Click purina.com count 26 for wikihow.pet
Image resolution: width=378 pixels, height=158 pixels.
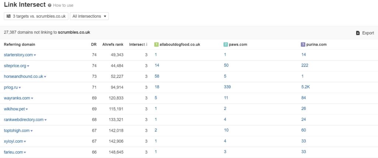[303, 109]
